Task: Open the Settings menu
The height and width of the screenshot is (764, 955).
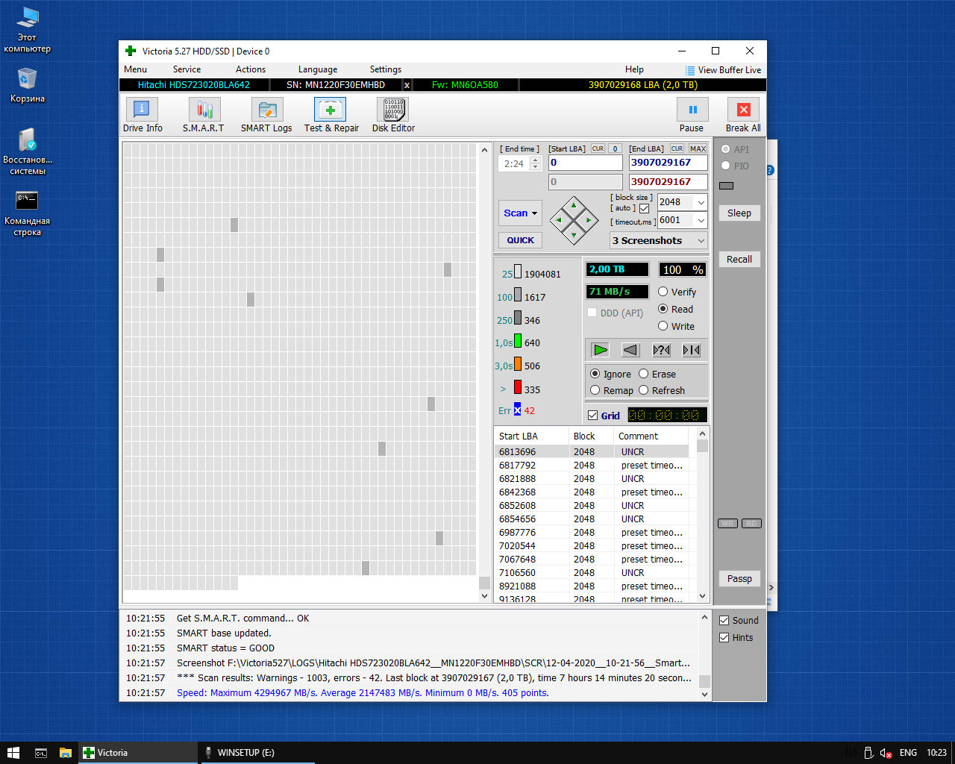Action: pos(386,69)
